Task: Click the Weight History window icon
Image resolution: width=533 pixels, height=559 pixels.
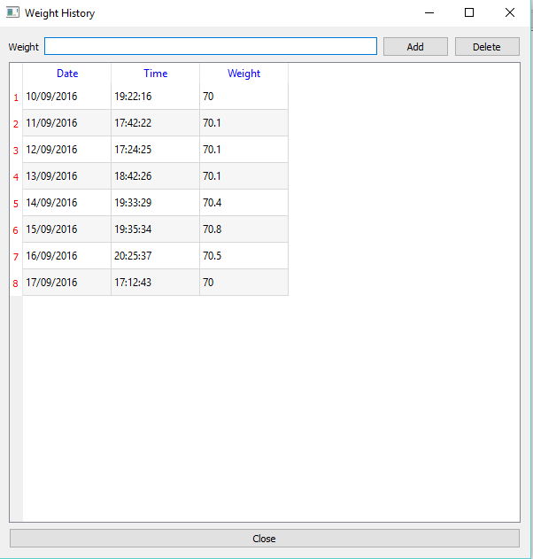Action: [12, 13]
